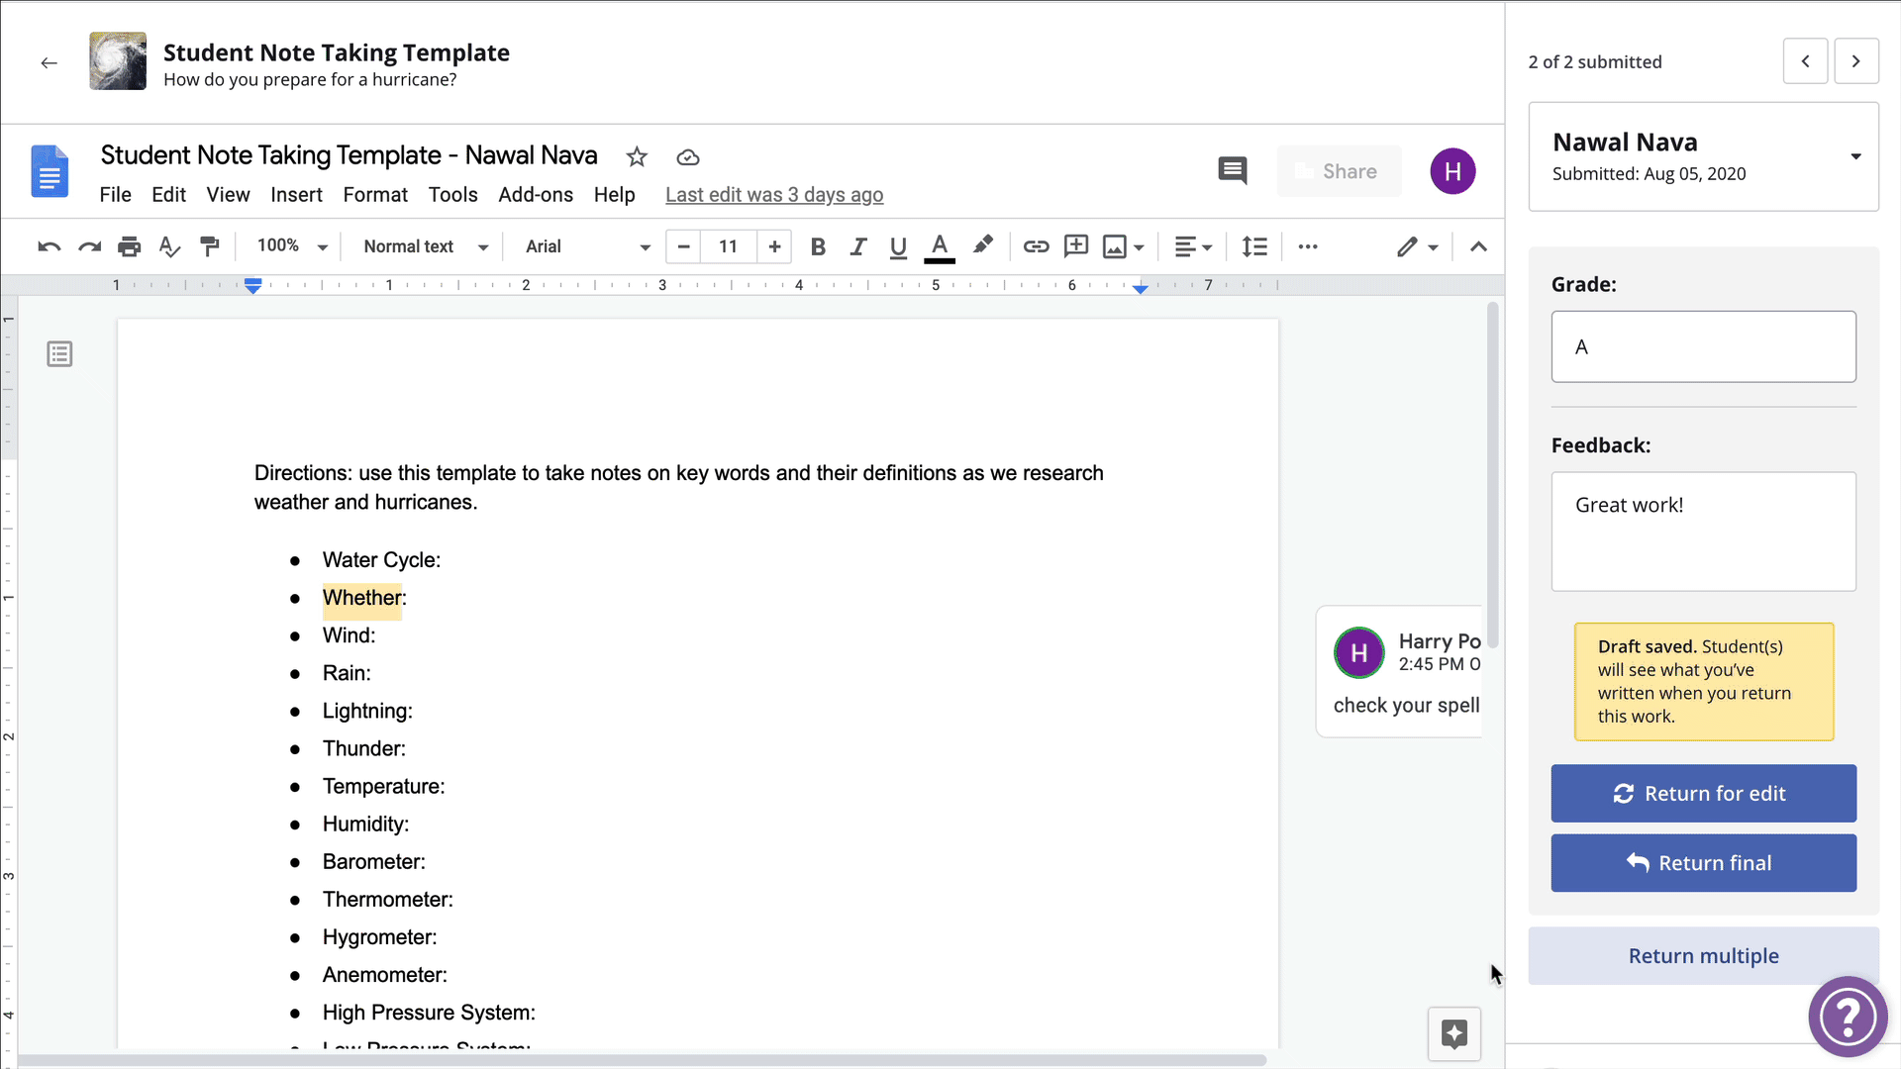The width and height of the screenshot is (1901, 1069).
Task: Click the left indent ruler marker
Action: pyautogui.click(x=253, y=286)
